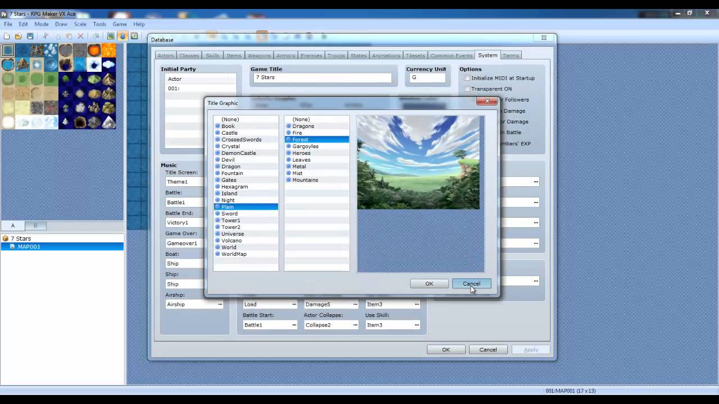Image resolution: width=719 pixels, height=404 pixels.
Task: Open the Game menu
Action: click(x=120, y=24)
